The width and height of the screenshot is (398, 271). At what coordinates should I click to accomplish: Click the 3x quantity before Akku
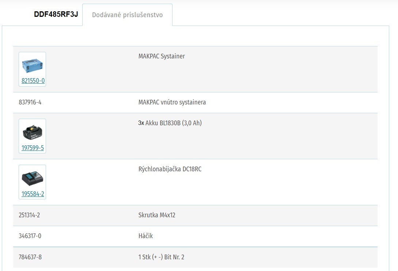141,123
